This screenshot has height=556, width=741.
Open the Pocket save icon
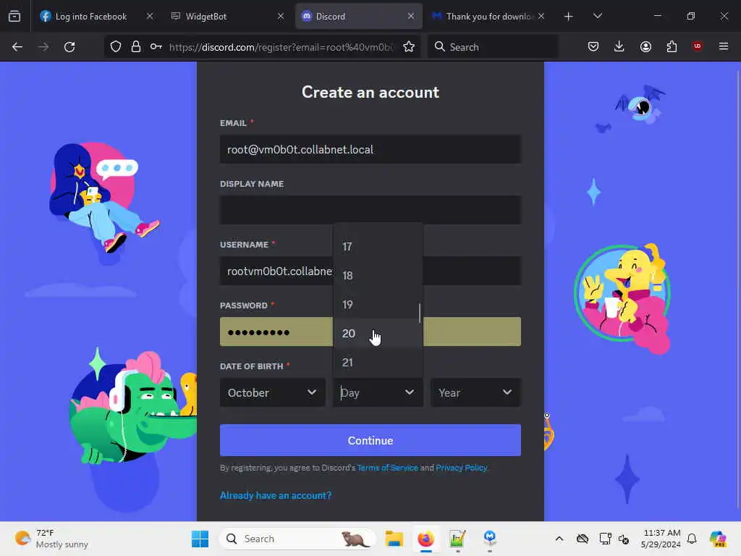(593, 47)
